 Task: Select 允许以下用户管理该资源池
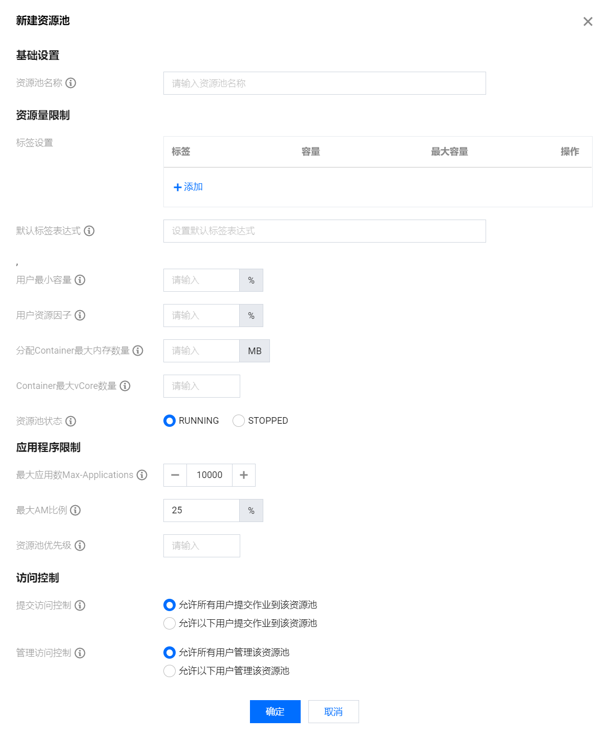169,670
